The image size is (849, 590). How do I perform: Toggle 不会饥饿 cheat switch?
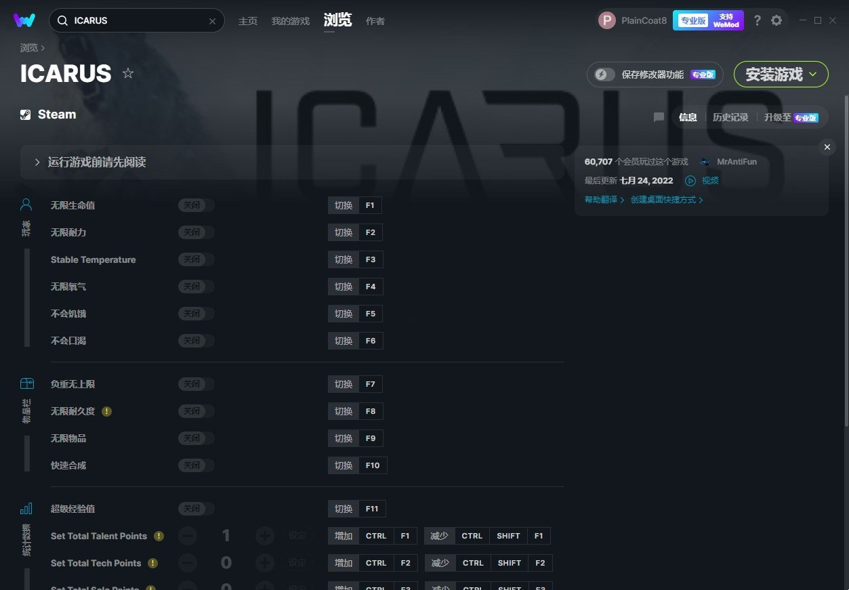coord(196,314)
